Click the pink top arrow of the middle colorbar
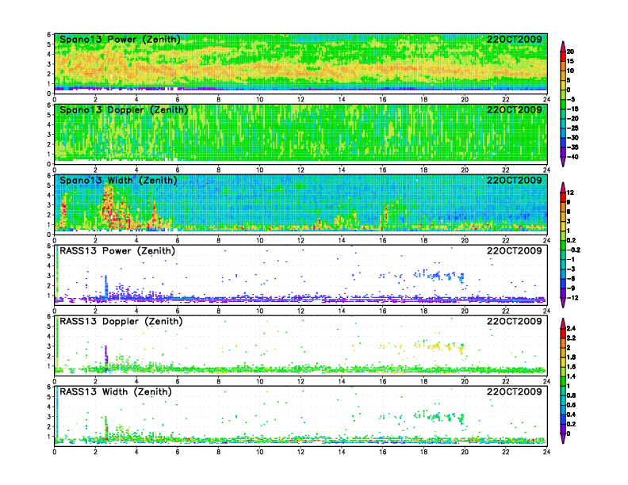This screenshot has height=485, width=628. coord(563,187)
